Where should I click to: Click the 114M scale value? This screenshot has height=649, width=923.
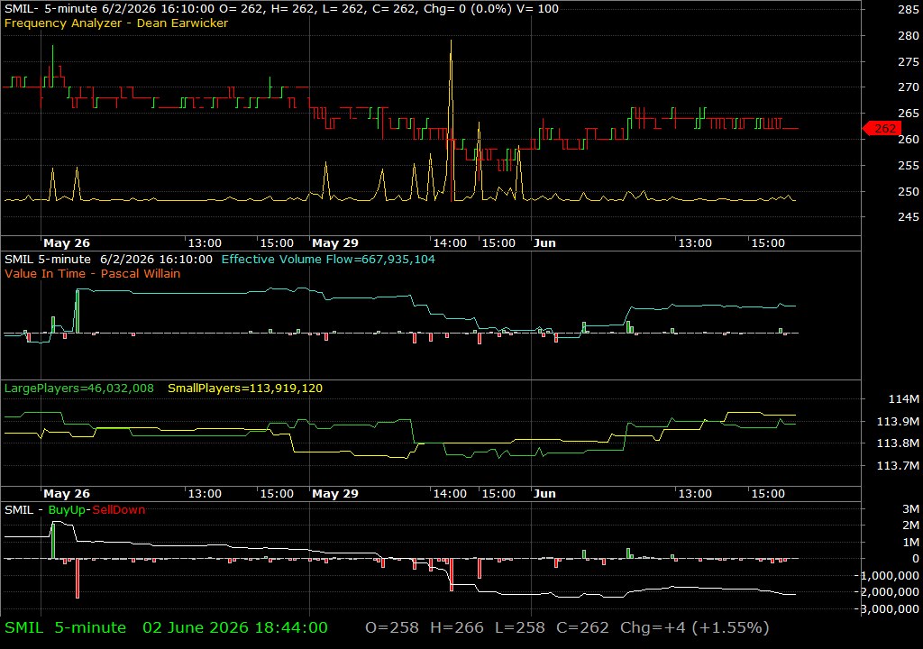tap(903, 398)
